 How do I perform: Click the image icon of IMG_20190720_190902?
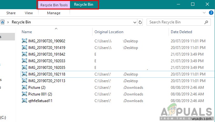click(x=24, y=41)
